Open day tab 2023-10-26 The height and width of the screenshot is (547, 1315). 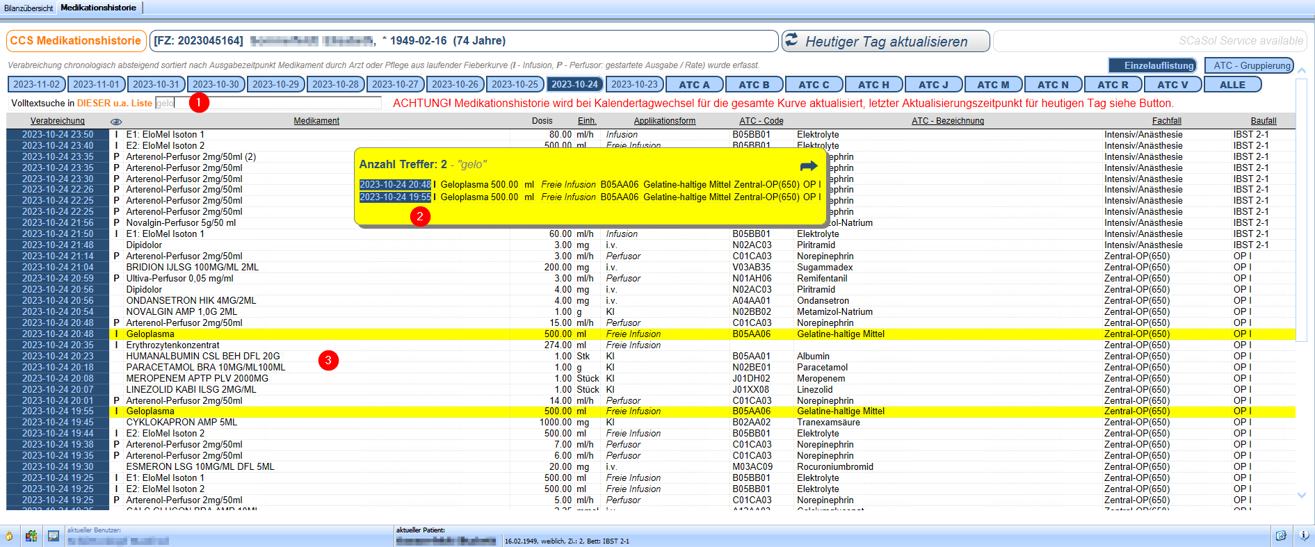coord(455,84)
